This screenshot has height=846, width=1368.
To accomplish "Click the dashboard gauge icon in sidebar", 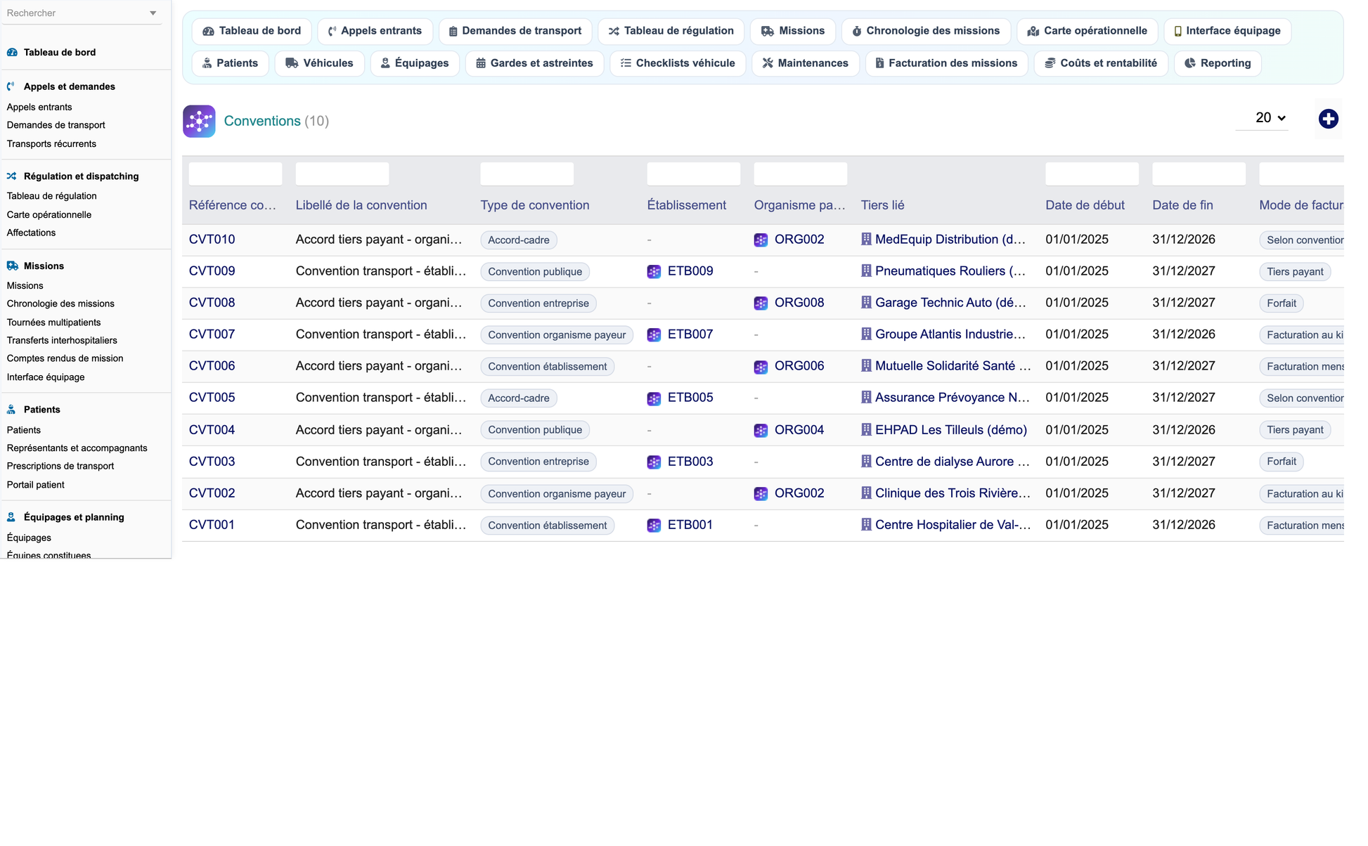I will [12, 52].
